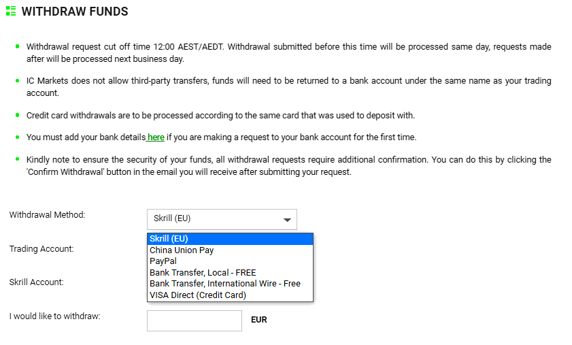Screen dimensions: 572x345
Task: Pick Bank Transfer, Local - FREE option
Action: coord(203,273)
